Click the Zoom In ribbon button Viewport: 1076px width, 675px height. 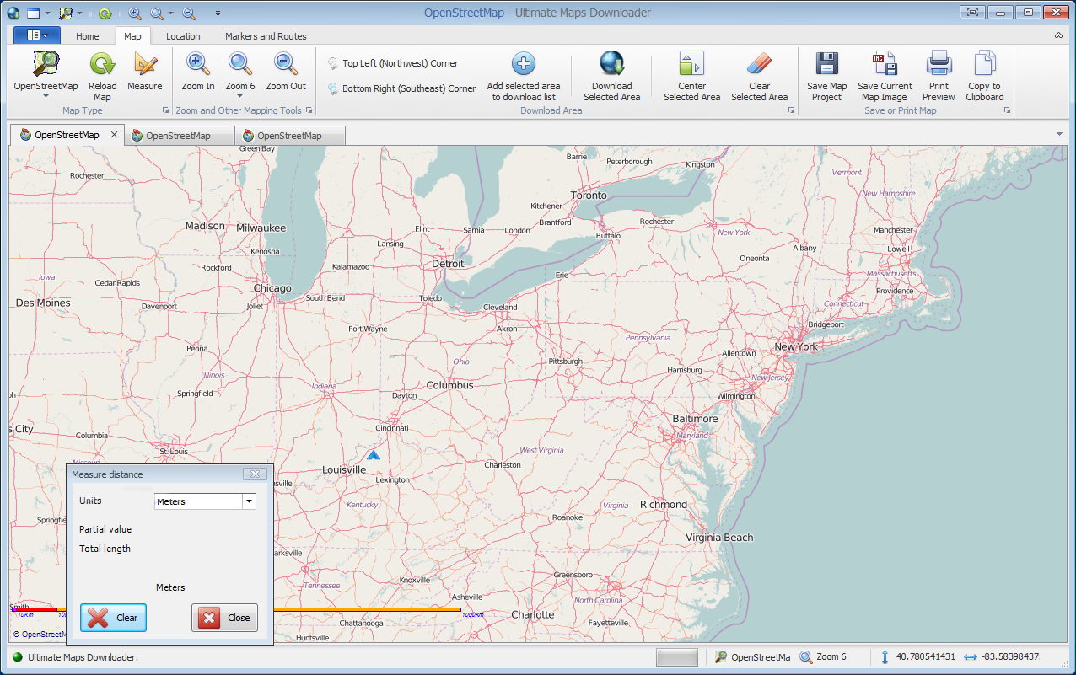(x=198, y=65)
